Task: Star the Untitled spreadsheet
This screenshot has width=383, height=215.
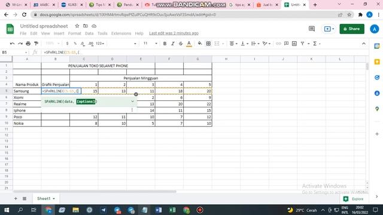Action: (x=77, y=26)
